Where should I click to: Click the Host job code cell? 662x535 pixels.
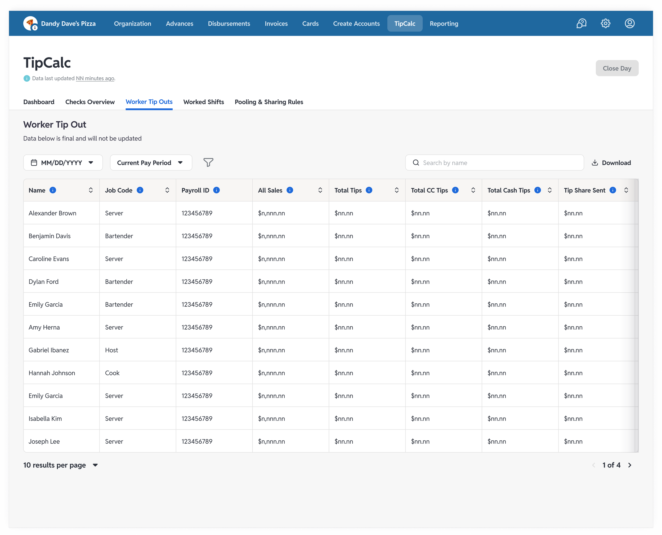(138, 350)
